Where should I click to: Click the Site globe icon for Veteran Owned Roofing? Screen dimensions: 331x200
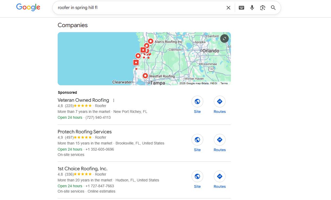(x=197, y=101)
